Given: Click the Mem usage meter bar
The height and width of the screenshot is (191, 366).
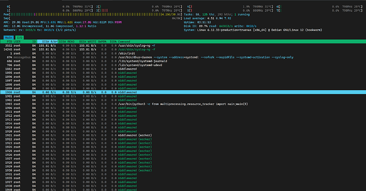Looking at the screenshot, I should [x=93, y=14].
